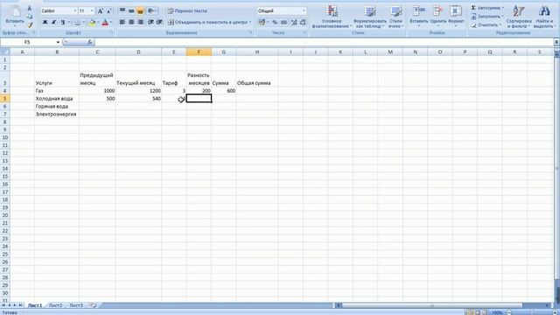Click the Cut scissors icon
This screenshot has height=315, width=560.
pos(30,9)
